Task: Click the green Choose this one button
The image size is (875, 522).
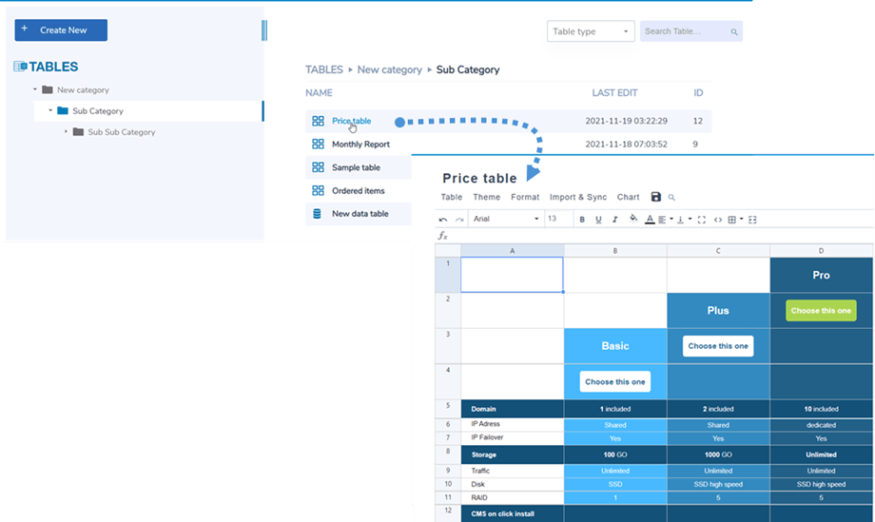Action: click(x=821, y=311)
